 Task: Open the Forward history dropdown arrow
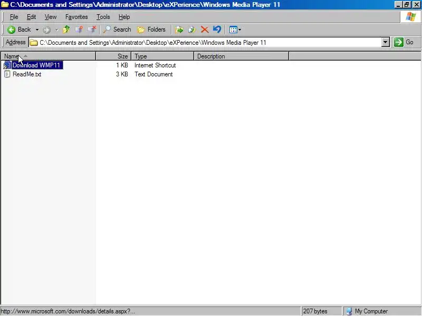pos(57,29)
